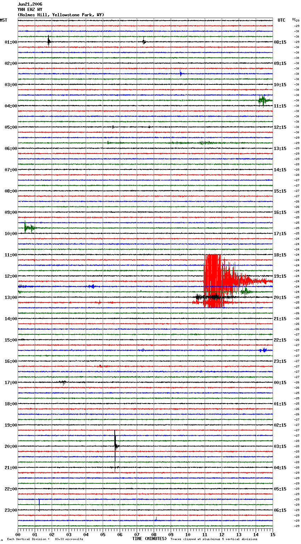The height and width of the screenshot is (544, 301).
Task: Select the 02:00 MST row label
Action: pyautogui.click(x=11, y=63)
